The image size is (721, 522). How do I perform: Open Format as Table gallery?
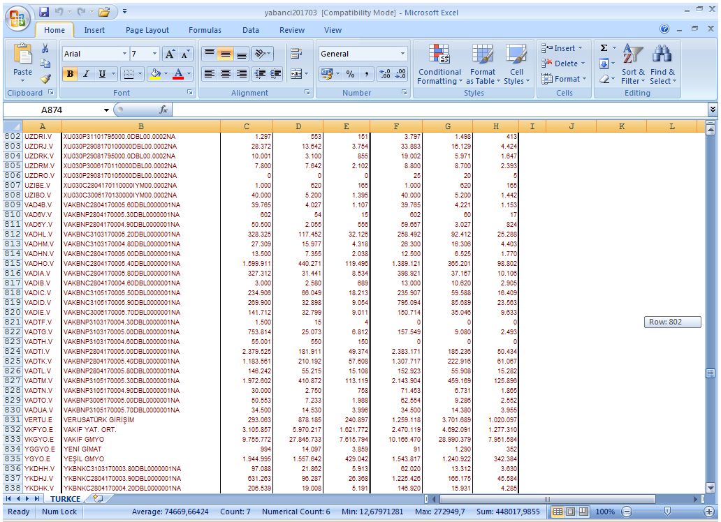483,64
